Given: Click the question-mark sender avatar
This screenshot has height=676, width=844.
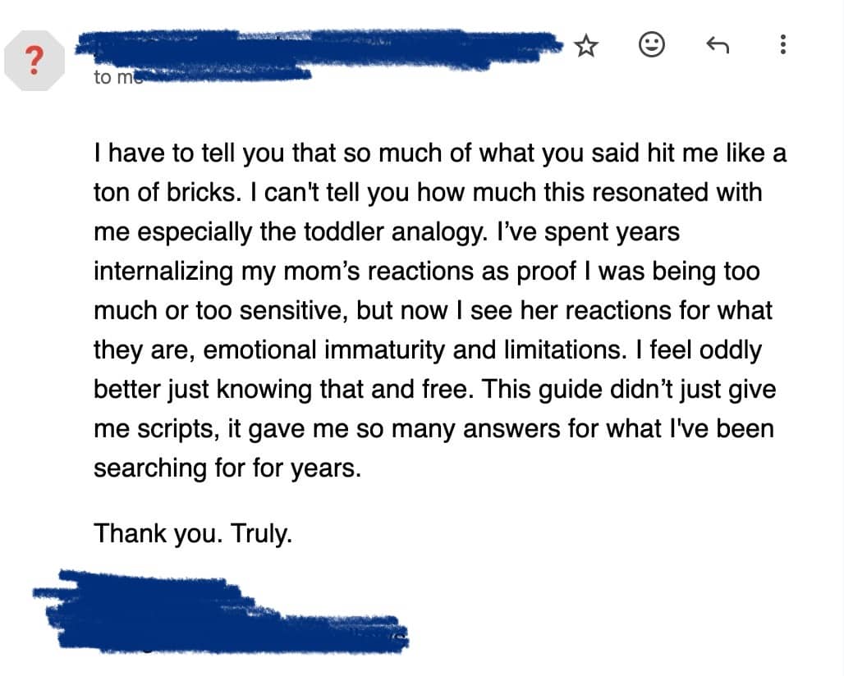Looking at the screenshot, I should click(x=34, y=60).
